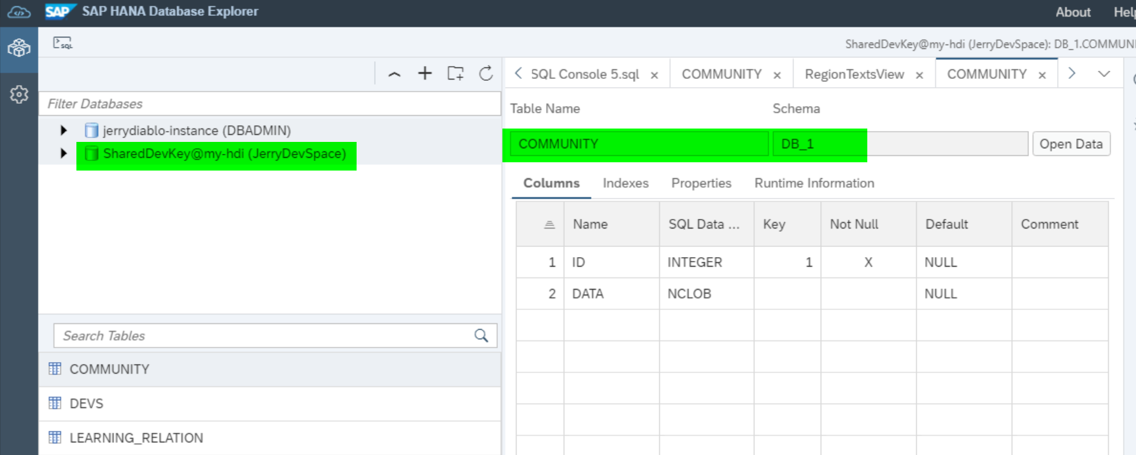Click the Open Data button
Screen dimensions: 1136x455
1071,144
